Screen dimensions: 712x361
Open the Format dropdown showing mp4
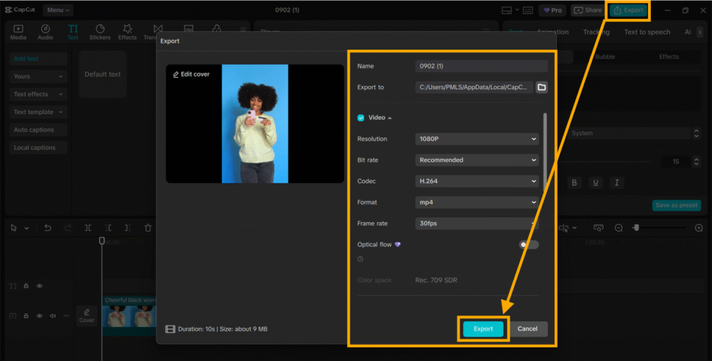(477, 202)
